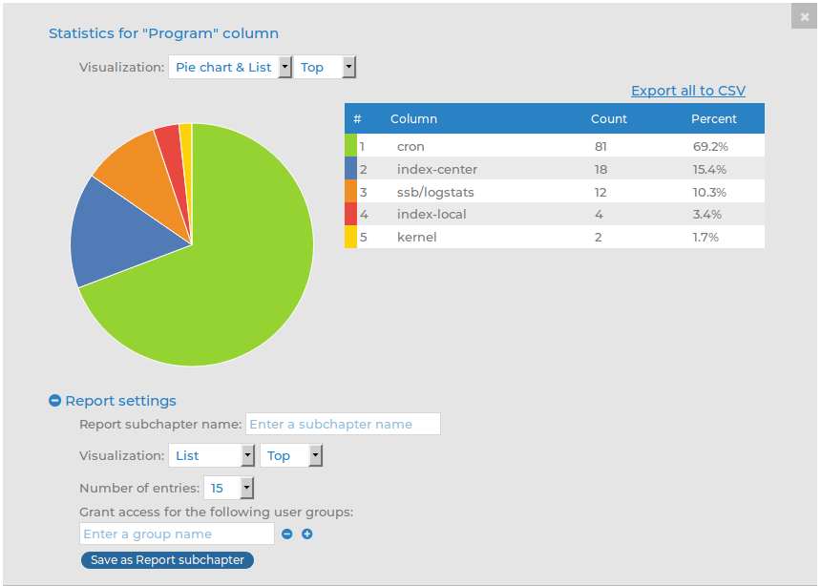The height and width of the screenshot is (586, 821).
Task: Click the blue index-center color swatch
Action: click(x=350, y=169)
